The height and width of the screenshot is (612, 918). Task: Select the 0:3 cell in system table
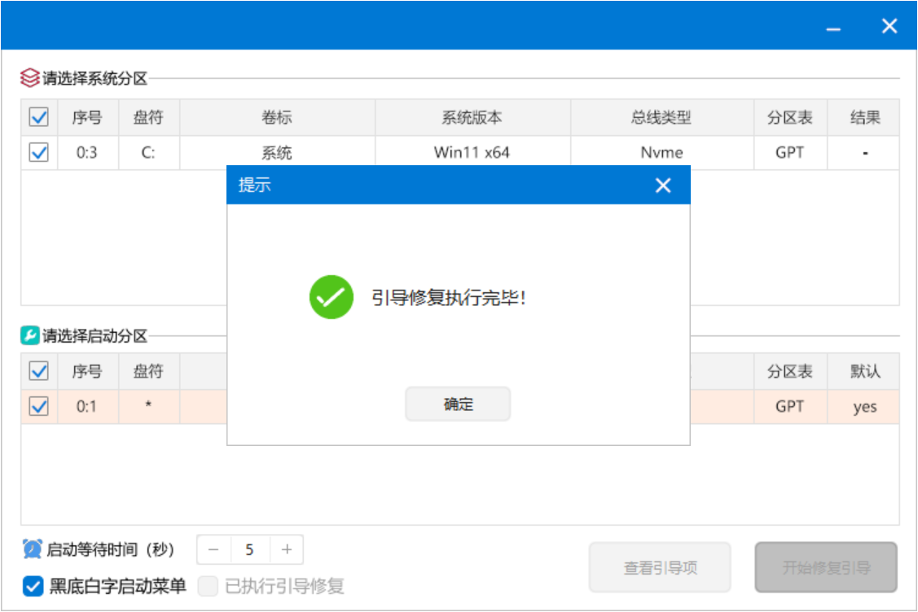[87, 153]
